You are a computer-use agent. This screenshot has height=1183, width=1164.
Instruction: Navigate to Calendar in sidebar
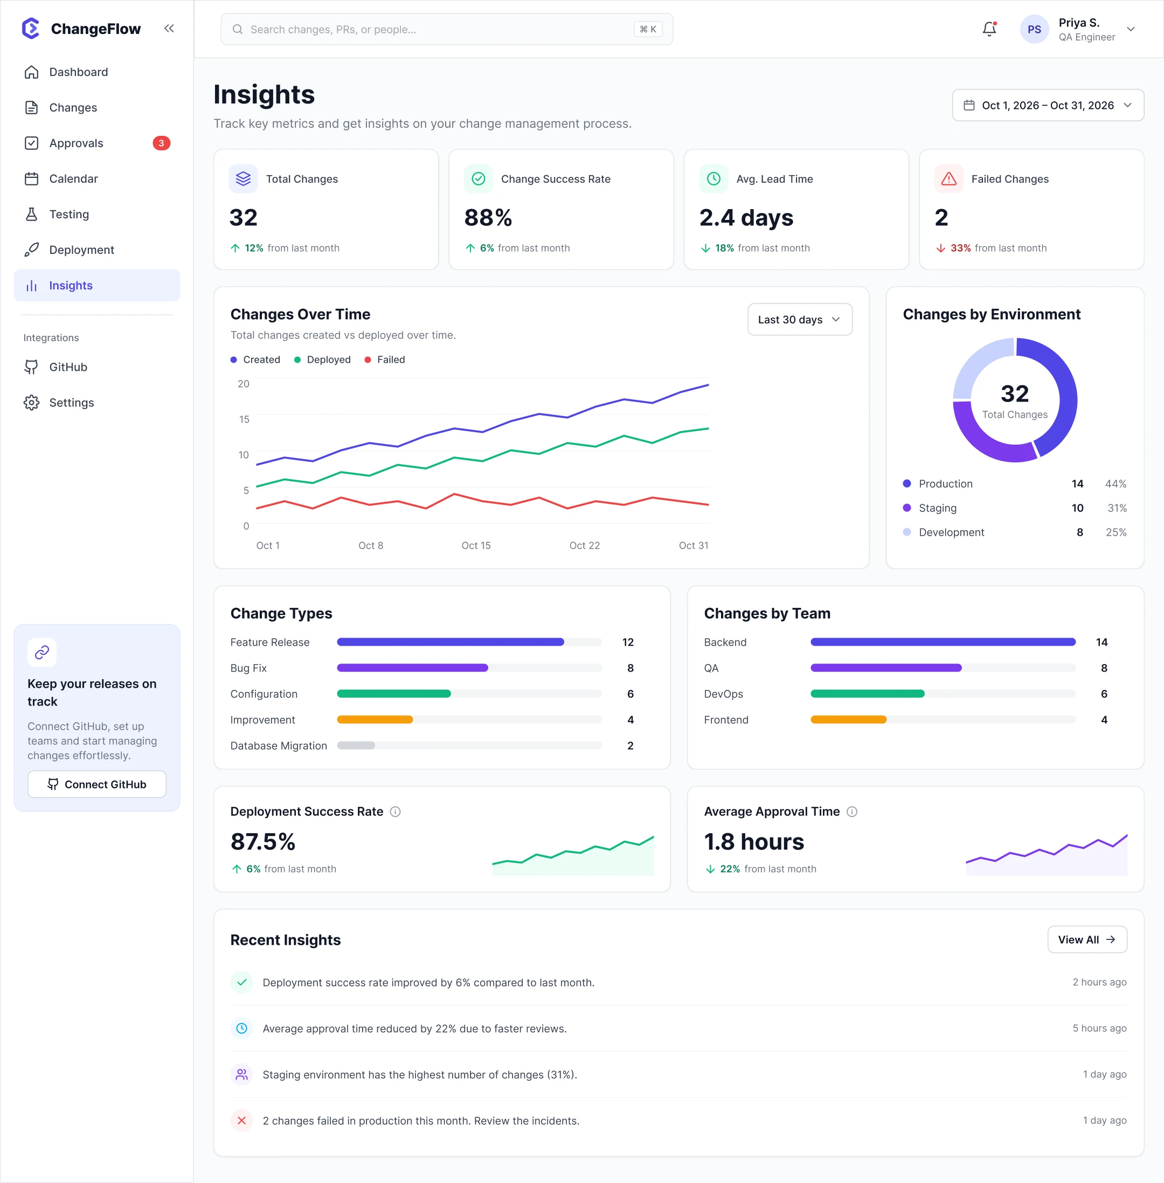pyautogui.click(x=97, y=178)
